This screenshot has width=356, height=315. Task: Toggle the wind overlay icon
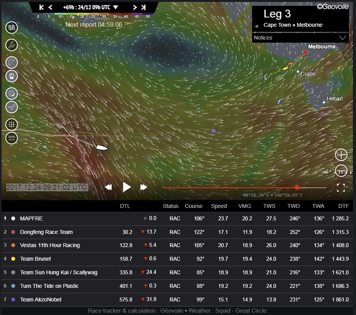click(x=12, y=107)
